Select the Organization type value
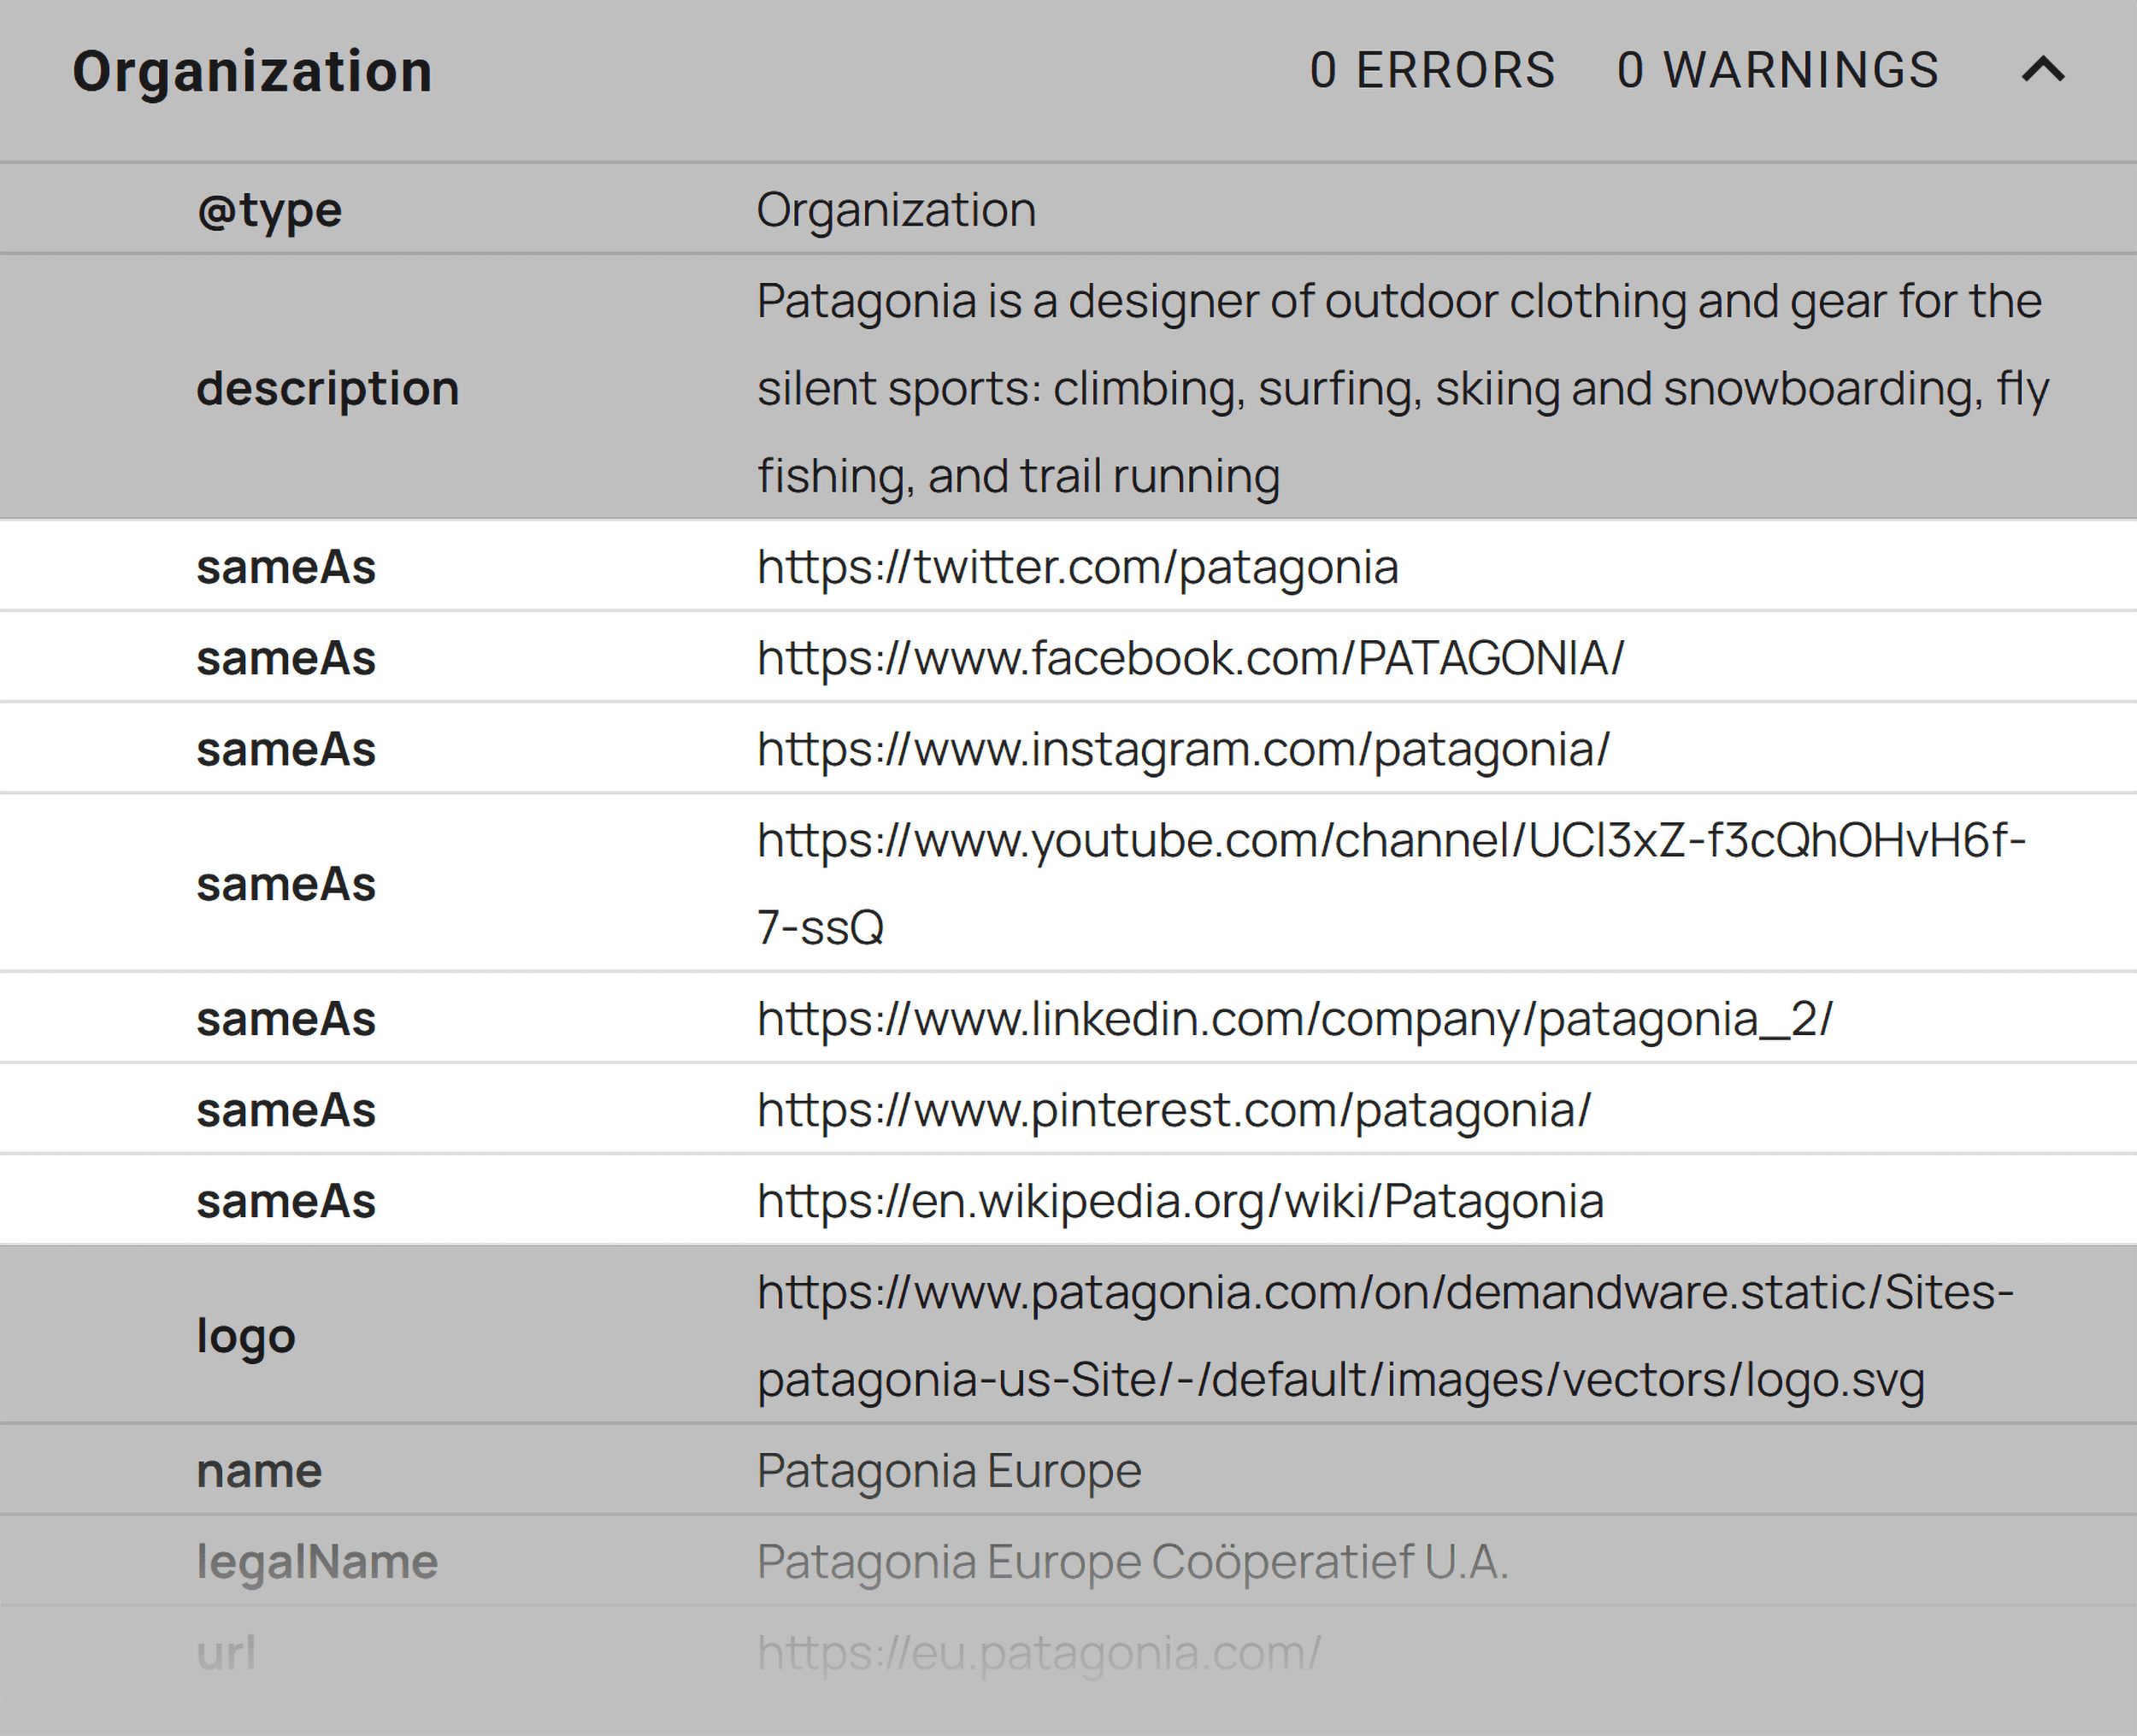Viewport: 2137px width, 1736px height. click(x=896, y=210)
